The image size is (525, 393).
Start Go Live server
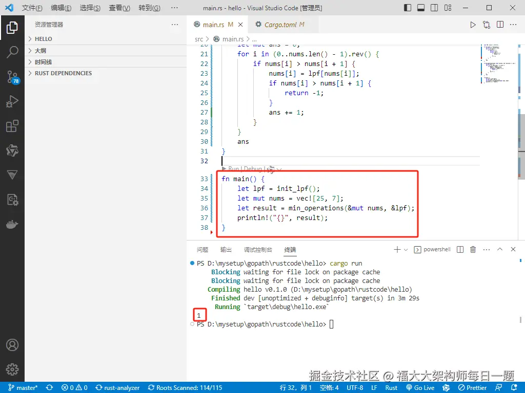coord(420,388)
